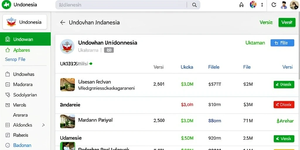300x150 pixels.
Task: Open Arerara in the sidebar
Action: coord(20,115)
